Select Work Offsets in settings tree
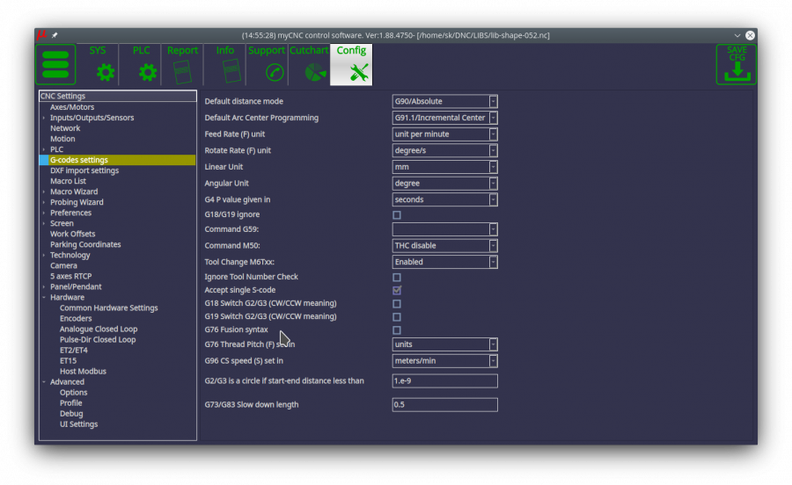The image size is (792, 485). point(73,234)
